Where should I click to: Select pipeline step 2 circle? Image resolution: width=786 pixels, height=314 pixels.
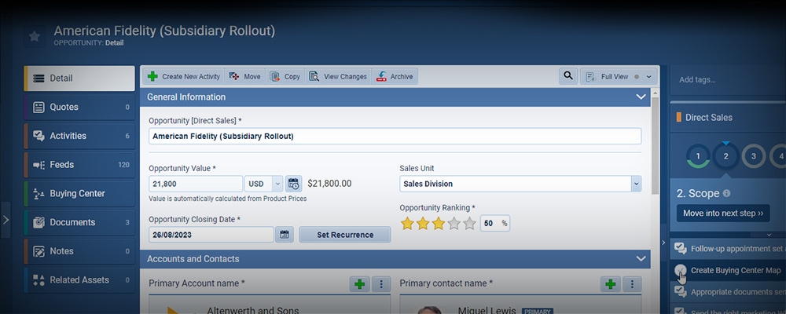[x=725, y=156]
